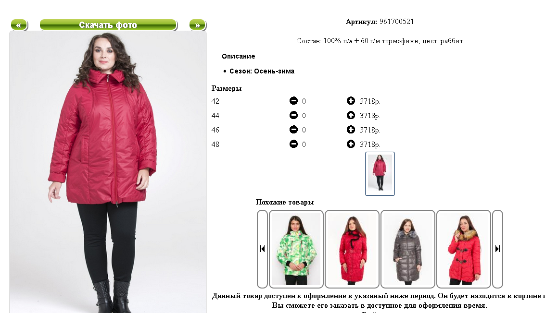545x313 pixels.
Task: Remove one item of size 46
Action: 294,130
